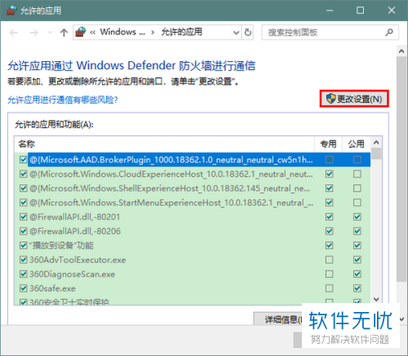408x356 pixels.
Task: Toggle 专用 checkbox for 360AdvToolExecutor.exe
Action: coord(330,260)
